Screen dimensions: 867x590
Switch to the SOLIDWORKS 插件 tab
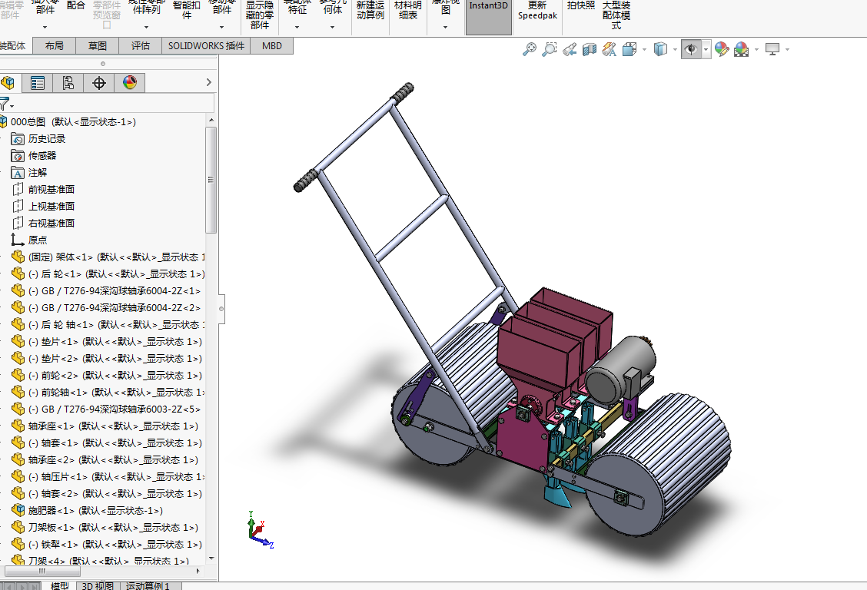click(x=206, y=46)
